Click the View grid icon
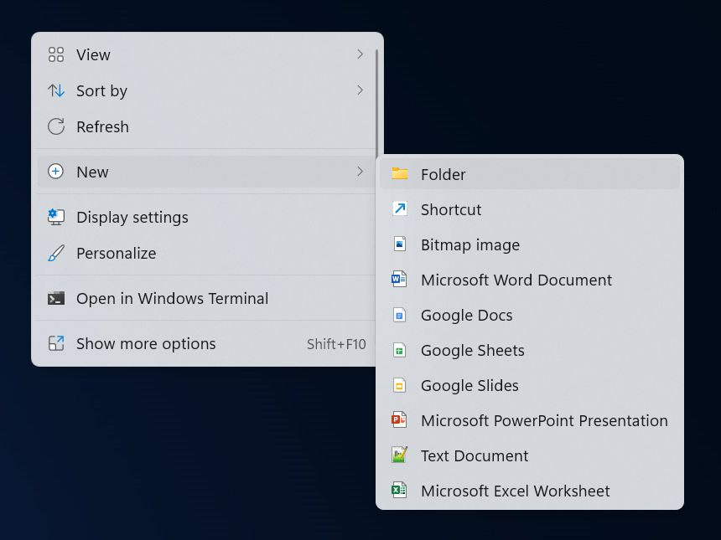Viewport: 721px width, 540px height. (56, 54)
